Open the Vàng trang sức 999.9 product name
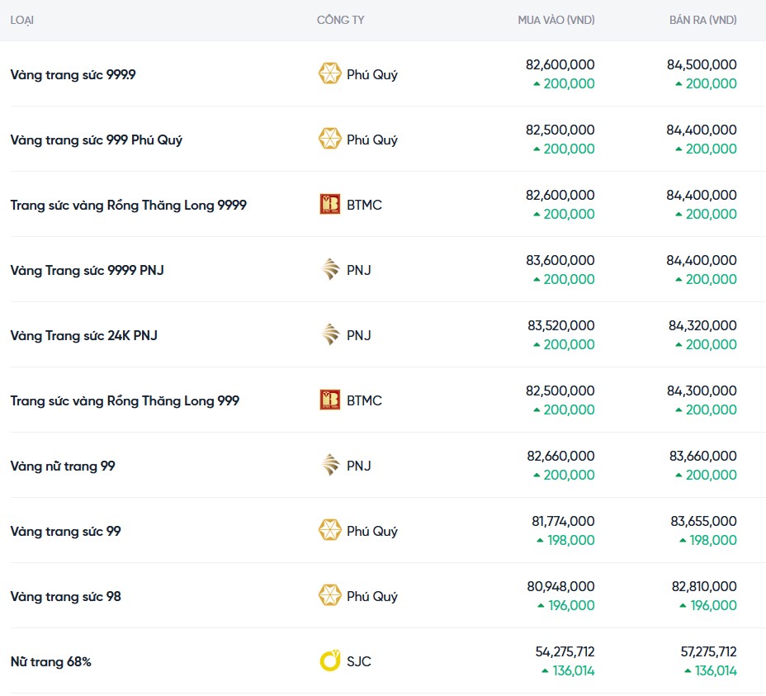 (x=73, y=74)
